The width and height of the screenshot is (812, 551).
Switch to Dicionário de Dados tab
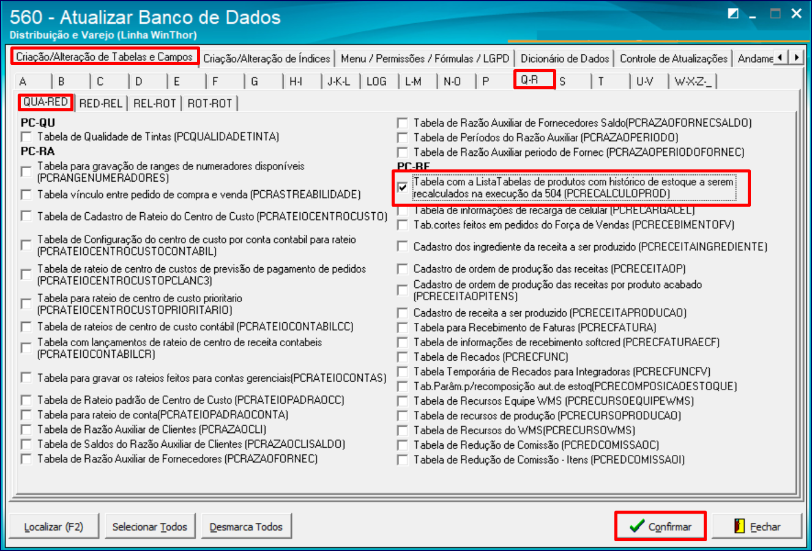click(565, 59)
